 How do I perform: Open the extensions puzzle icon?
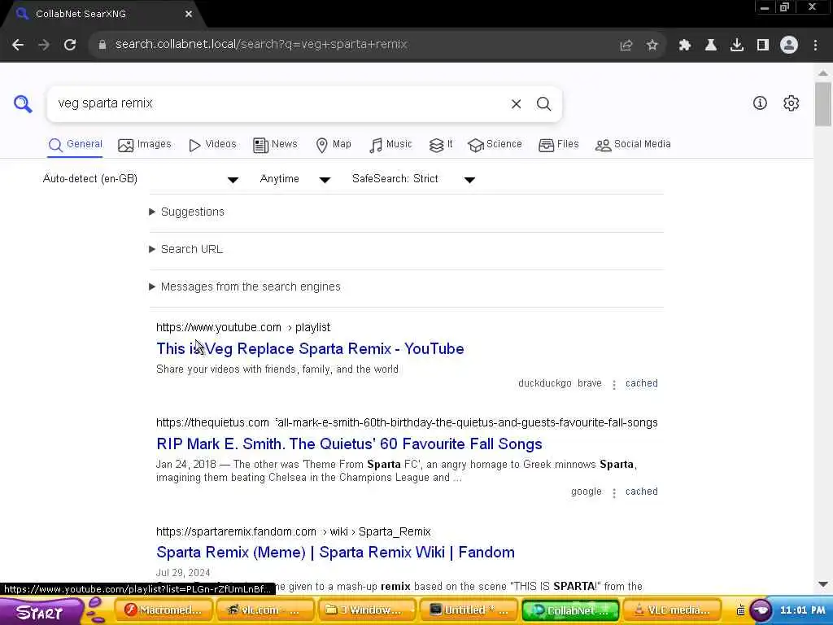point(685,46)
